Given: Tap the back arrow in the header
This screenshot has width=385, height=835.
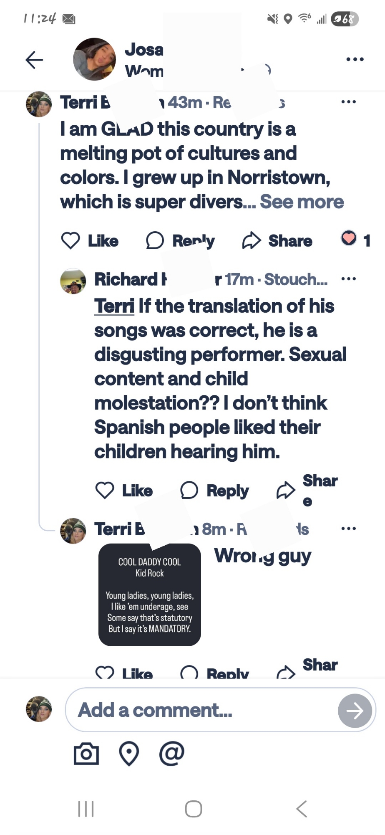Looking at the screenshot, I should [x=34, y=60].
